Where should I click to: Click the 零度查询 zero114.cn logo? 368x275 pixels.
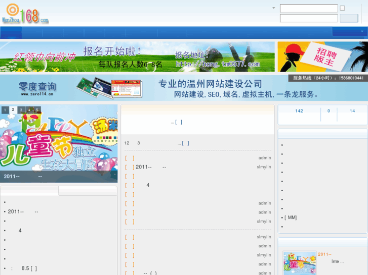(38, 88)
